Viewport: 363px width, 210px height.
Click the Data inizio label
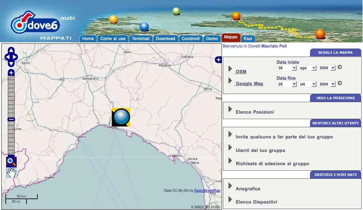click(288, 62)
